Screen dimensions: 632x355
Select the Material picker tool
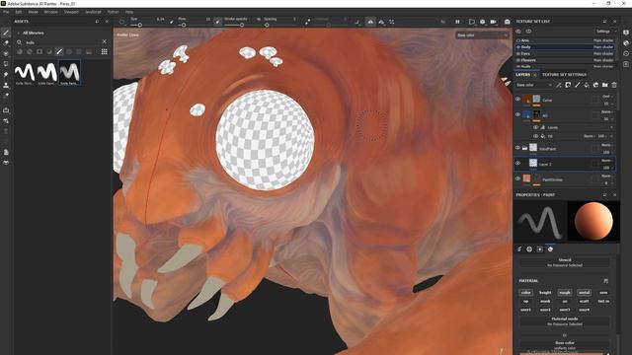coord(6,96)
